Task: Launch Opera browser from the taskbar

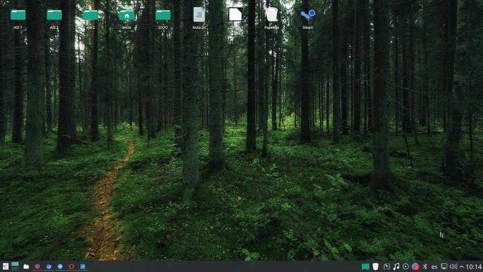Action: pos(72,266)
